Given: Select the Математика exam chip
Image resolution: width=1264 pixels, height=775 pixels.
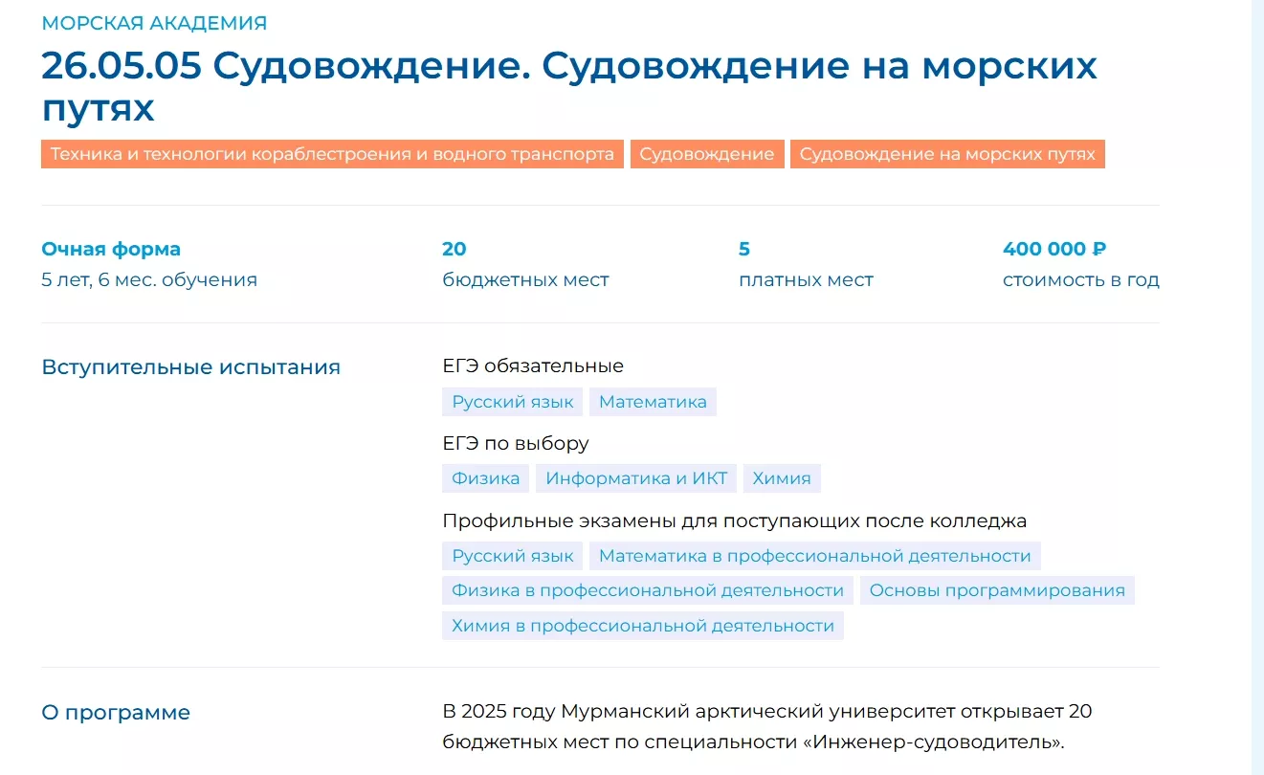Looking at the screenshot, I should click(x=653, y=402).
